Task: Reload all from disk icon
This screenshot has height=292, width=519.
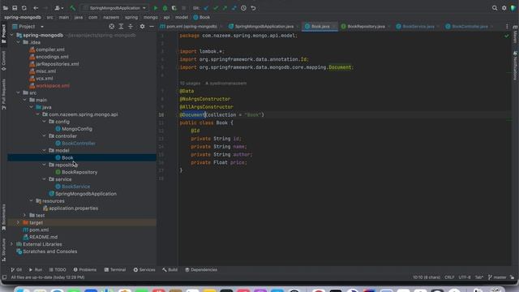Action: (x=24, y=8)
